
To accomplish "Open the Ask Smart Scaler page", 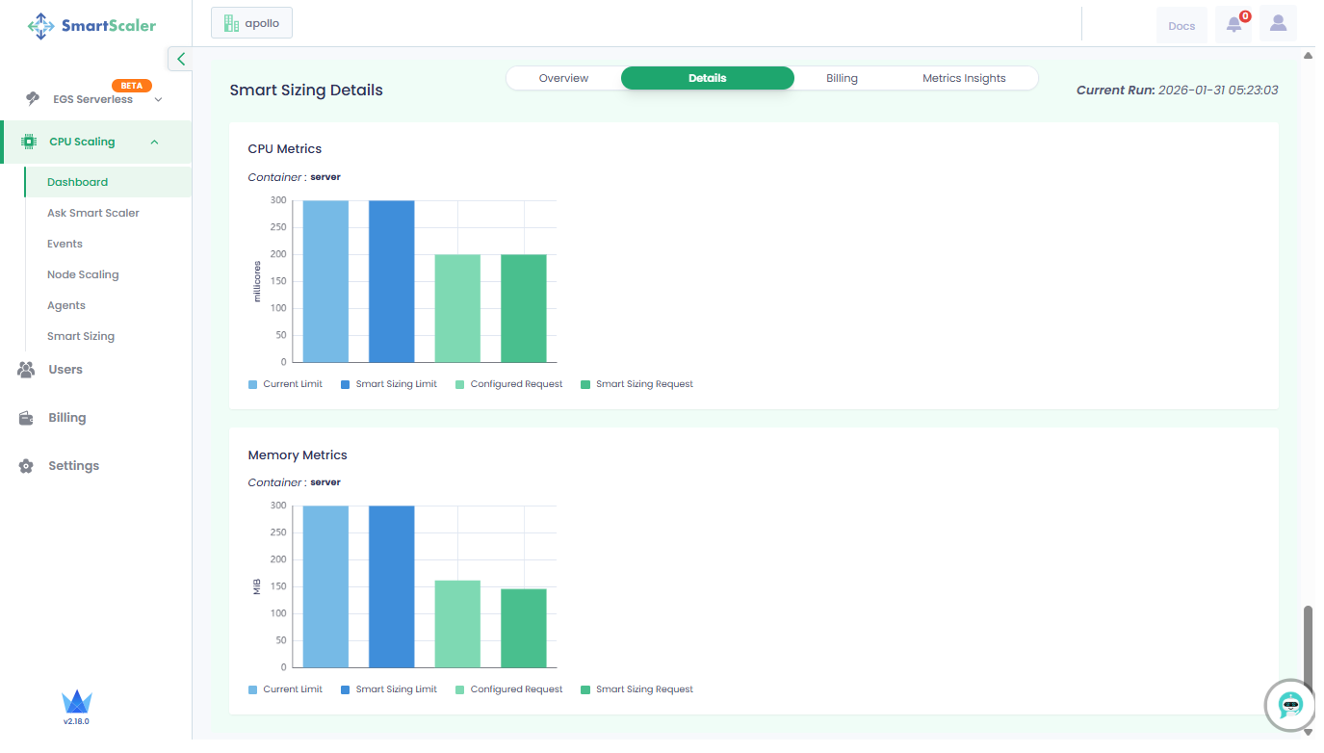I will pyautogui.click(x=93, y=213).
